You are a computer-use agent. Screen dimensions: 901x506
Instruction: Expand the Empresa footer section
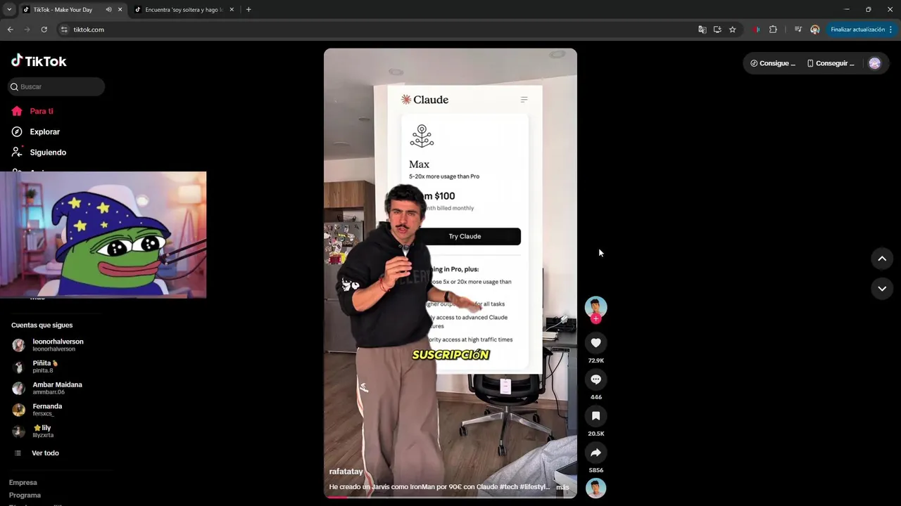tap(23, 482)
